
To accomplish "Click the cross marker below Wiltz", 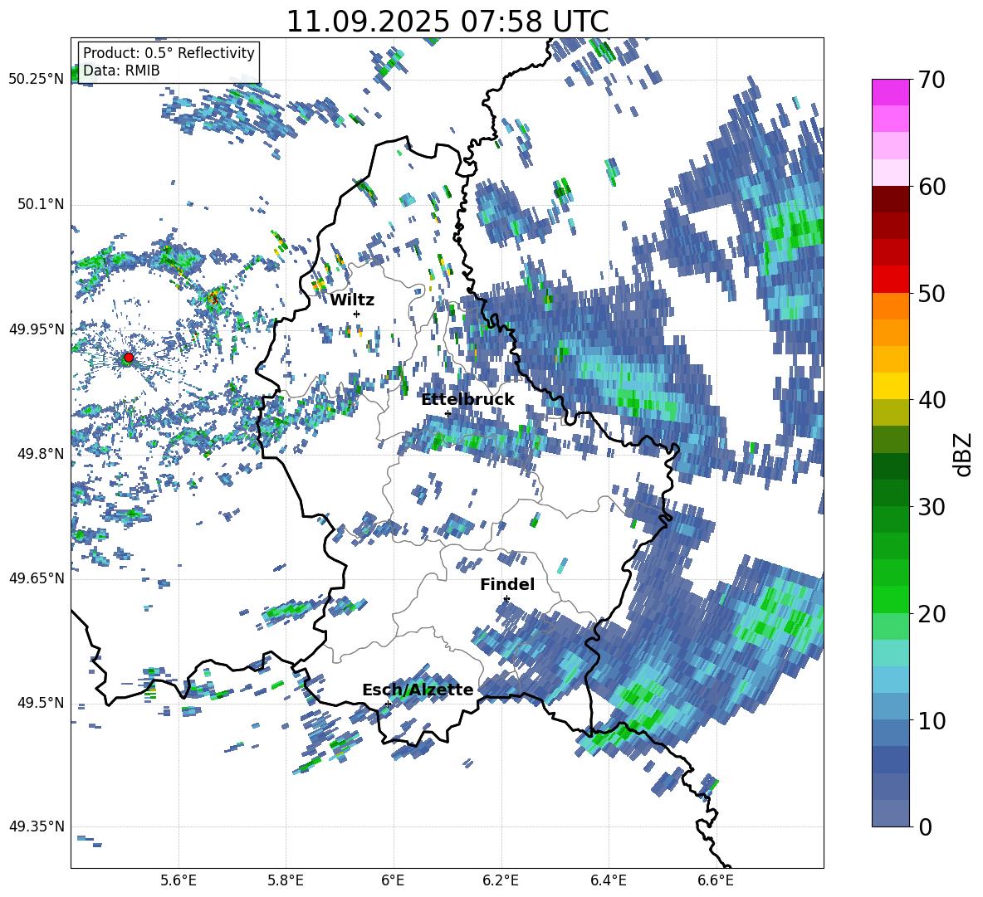I will [357, 314].
